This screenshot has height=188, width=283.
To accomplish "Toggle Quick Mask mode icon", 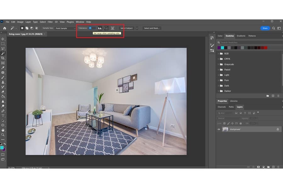I will [3, 154].
